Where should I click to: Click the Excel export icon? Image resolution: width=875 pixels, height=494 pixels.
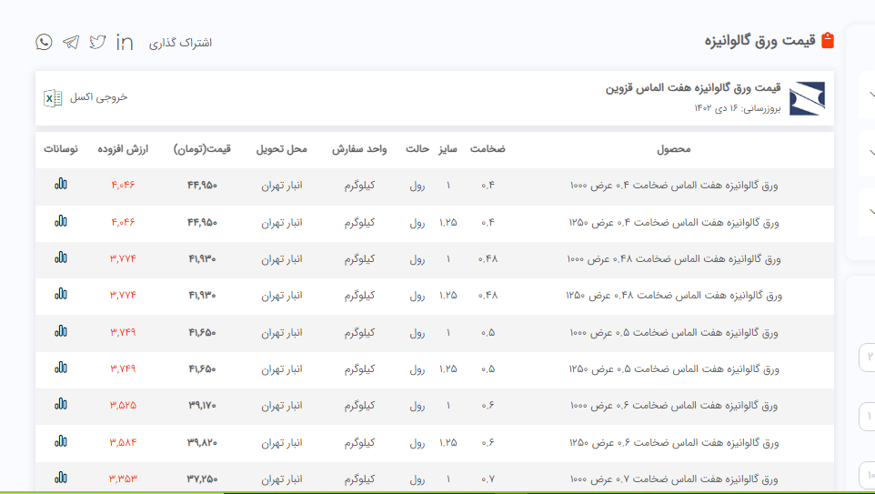click(53, 97)
